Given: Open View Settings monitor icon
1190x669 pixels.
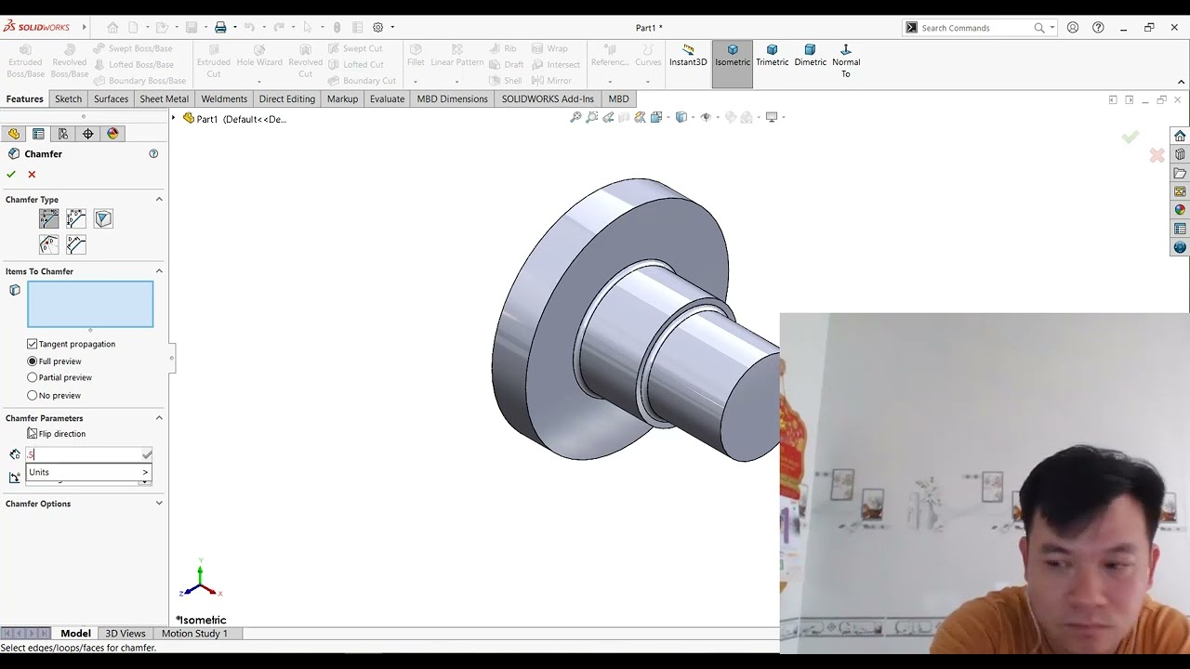Looking at the screenshot, I should click(771, 117).
